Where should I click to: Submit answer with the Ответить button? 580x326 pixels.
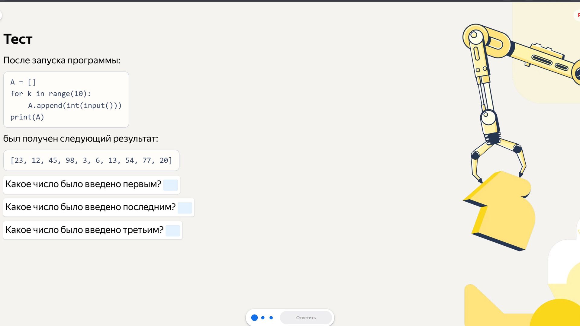tap(306, 318)
